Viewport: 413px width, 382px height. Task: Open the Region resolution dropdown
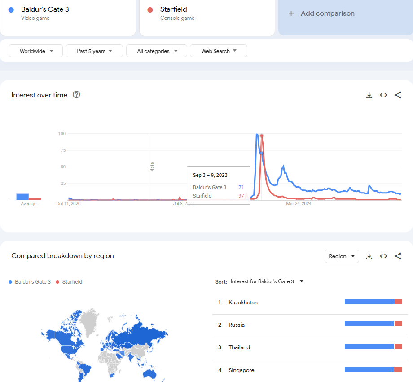point(342,256)
